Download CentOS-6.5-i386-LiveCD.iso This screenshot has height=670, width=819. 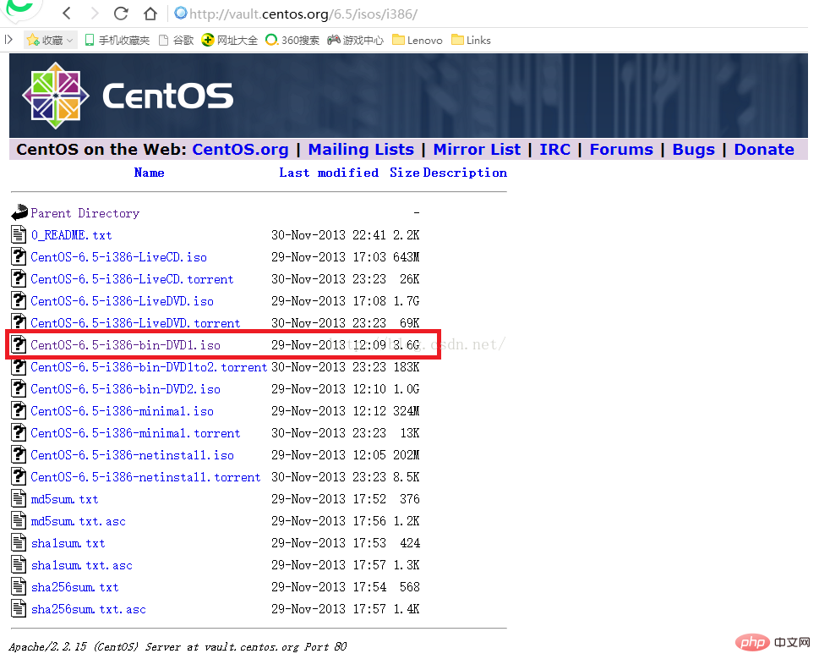pyautogui.click(x=118, y=257)
